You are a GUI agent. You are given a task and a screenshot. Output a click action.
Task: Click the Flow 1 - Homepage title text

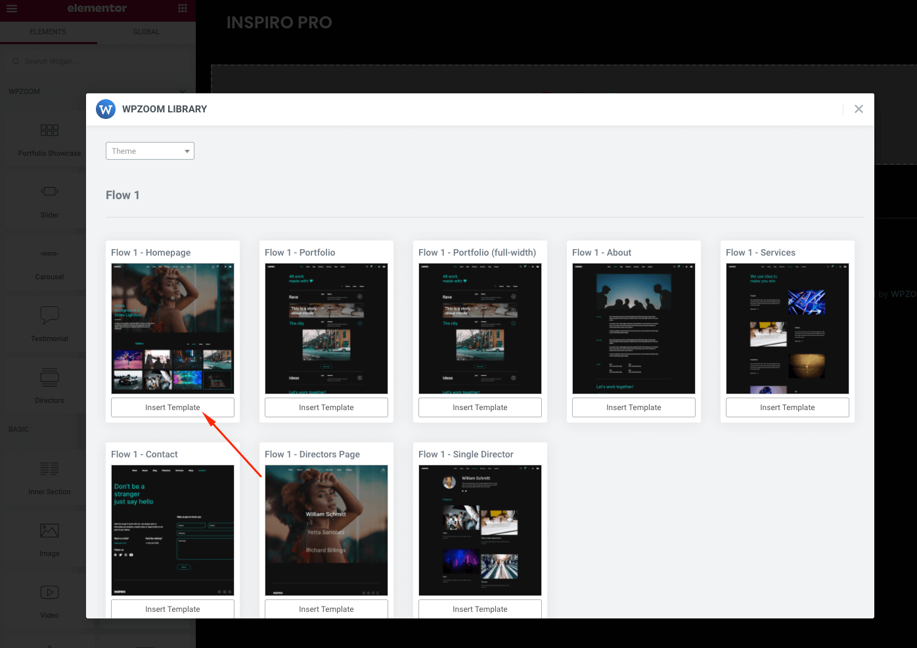tap(150, 252)
